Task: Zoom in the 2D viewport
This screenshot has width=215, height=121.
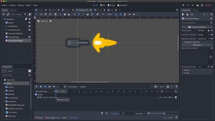Action: click(51, 21)
